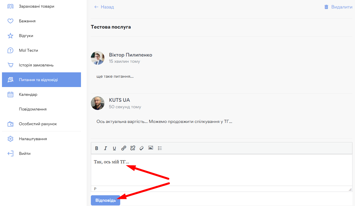
Task: Toggle italic text in the editor toolbar
Action: coord(106,148)
